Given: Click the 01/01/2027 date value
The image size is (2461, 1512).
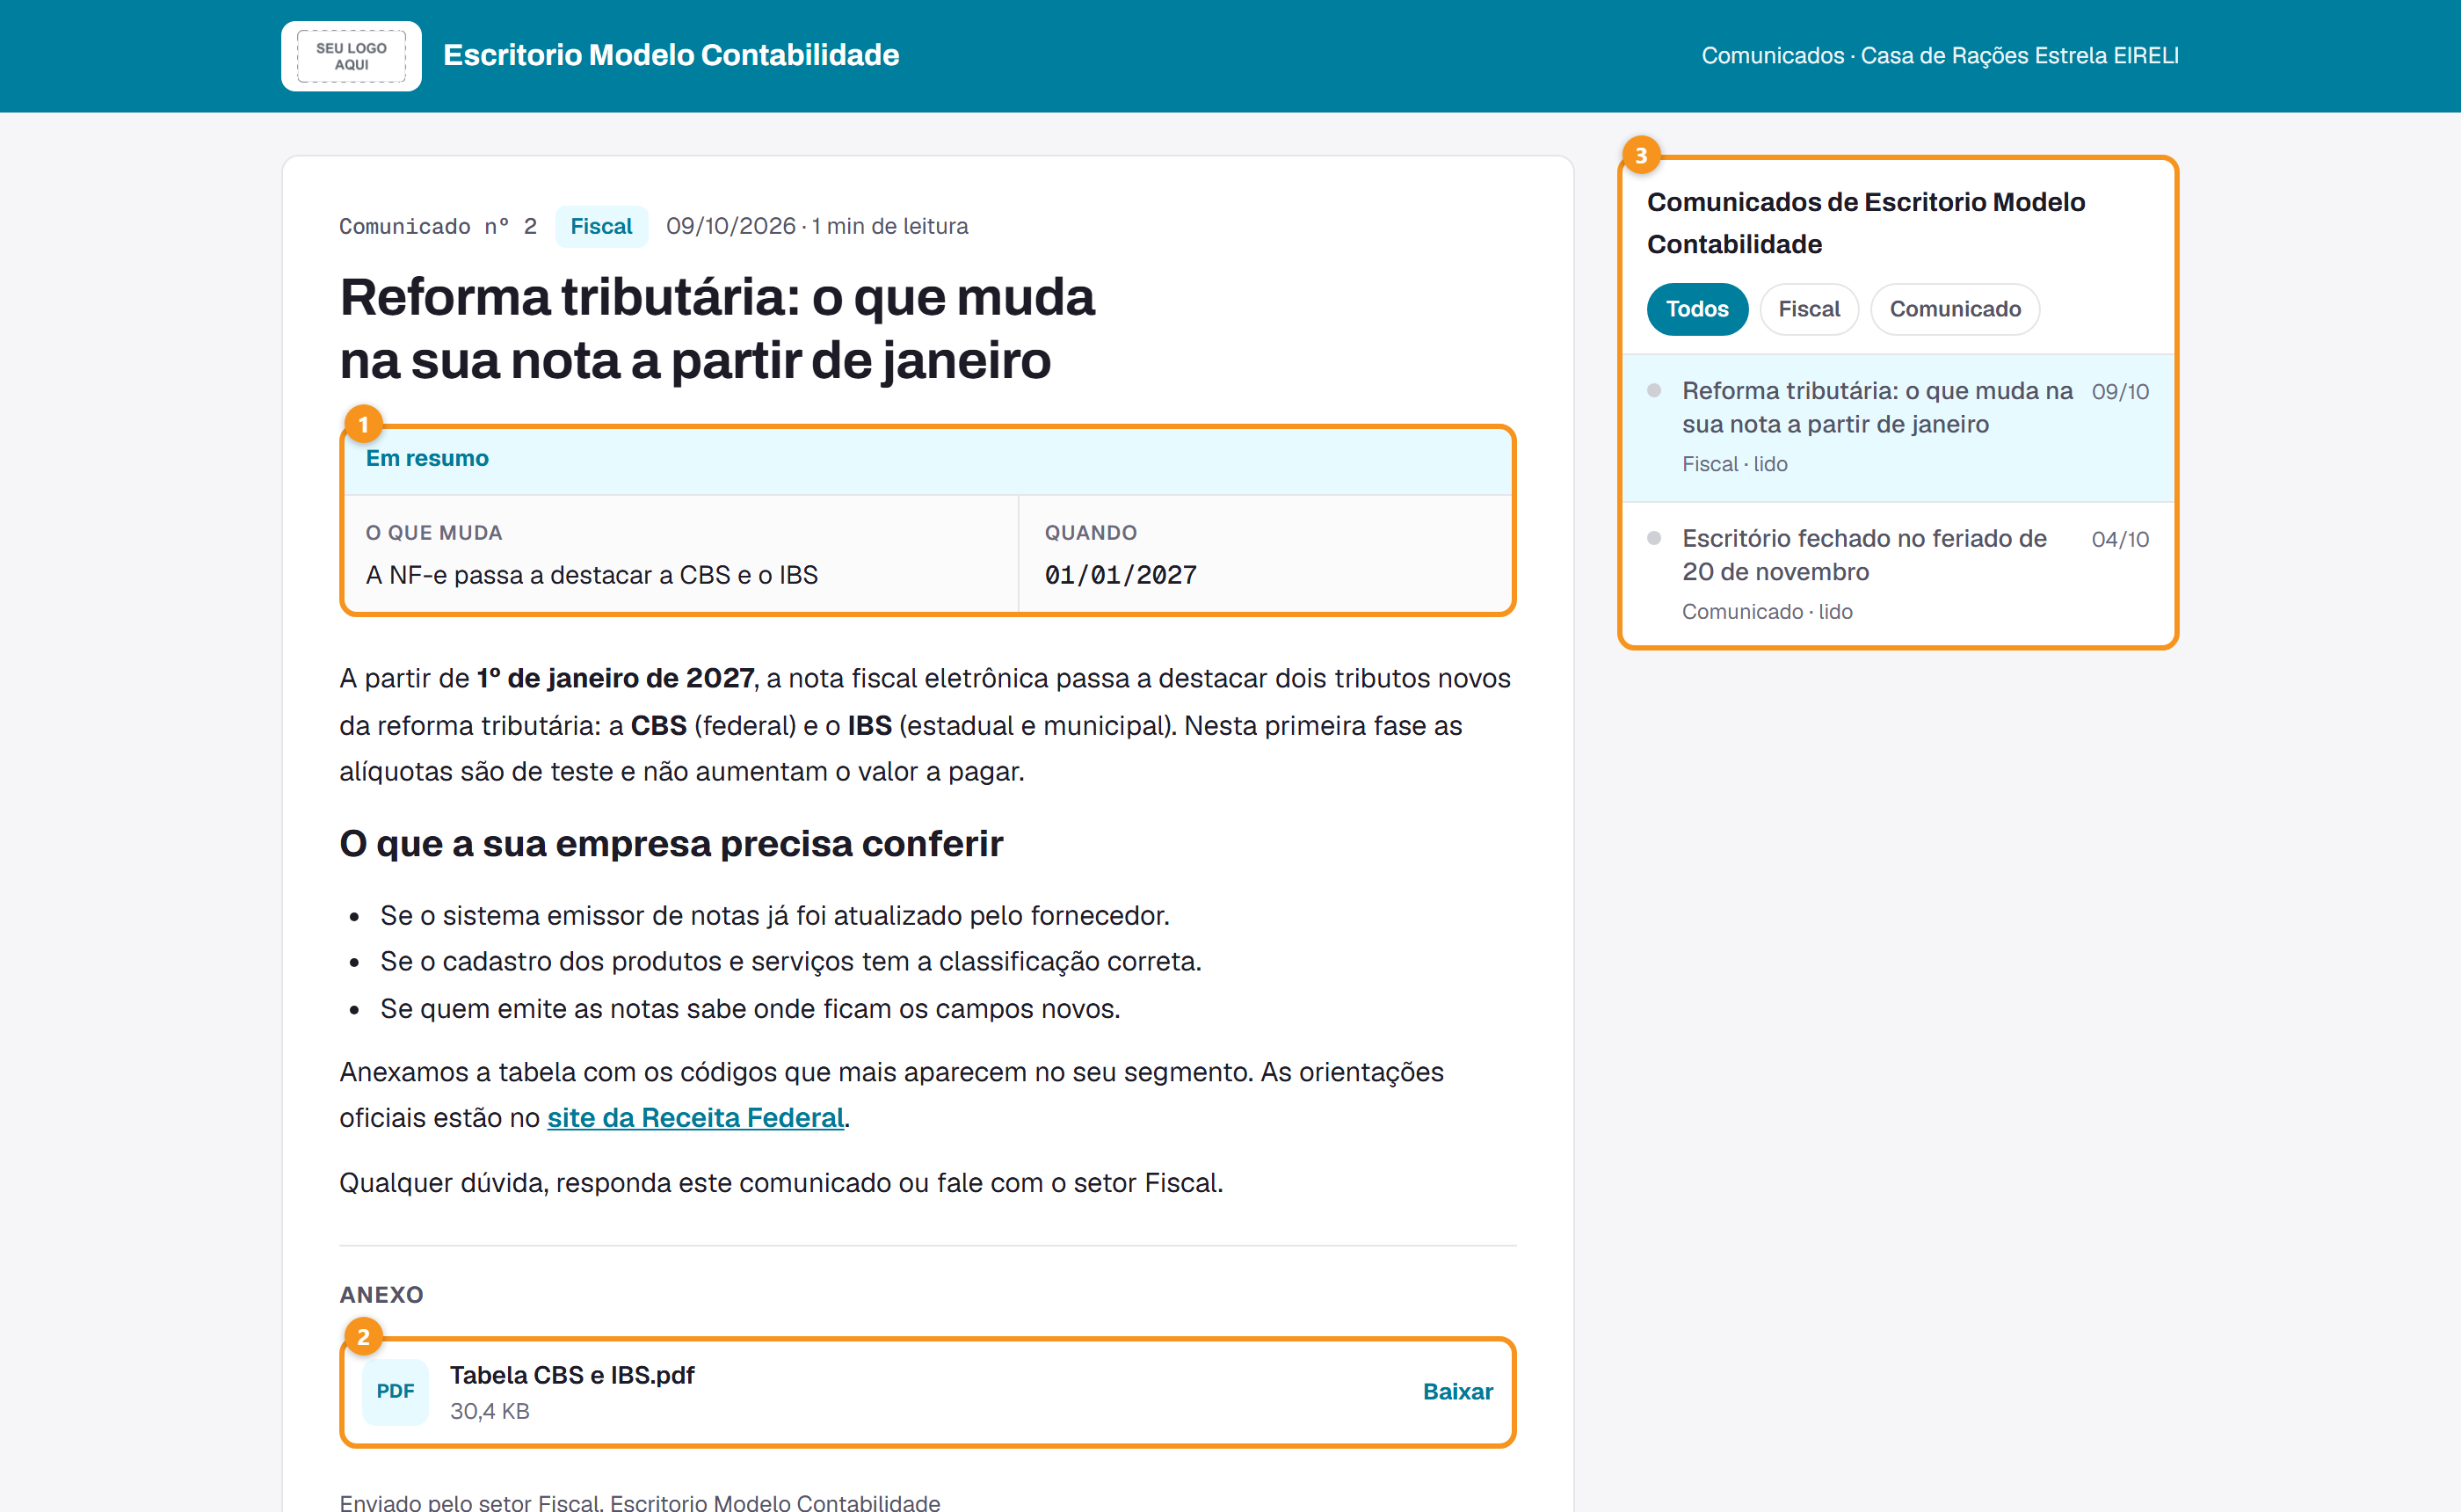Looking at the screenshot, I should coord(1121,575).
